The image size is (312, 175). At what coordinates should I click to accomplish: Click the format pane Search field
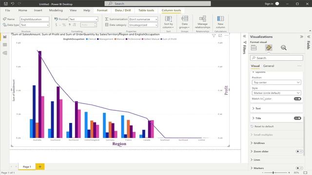[276, 58]
